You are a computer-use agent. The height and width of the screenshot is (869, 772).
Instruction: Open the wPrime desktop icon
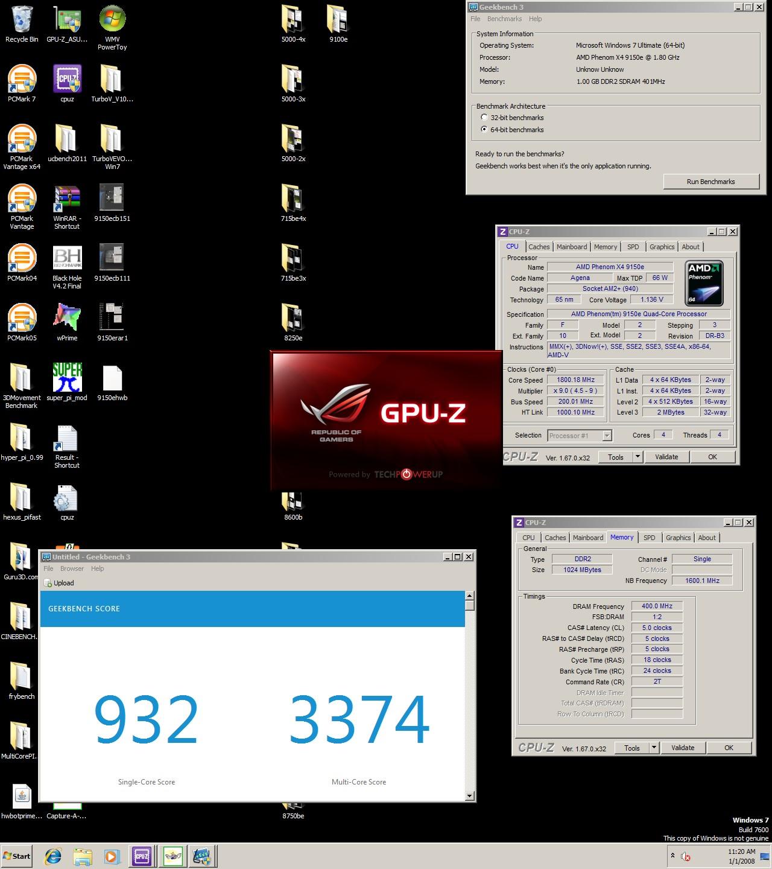[67, 323]
